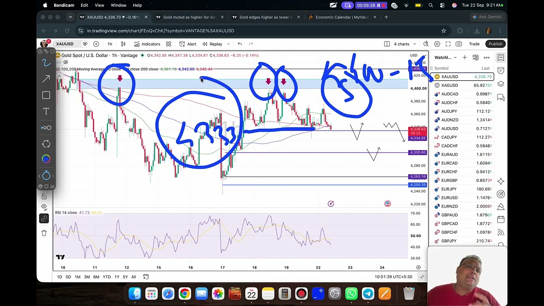This screenshot has width=544, height=306.
Task: Open Google Chrome from the Dock
Action: click(x=184, y=294)
